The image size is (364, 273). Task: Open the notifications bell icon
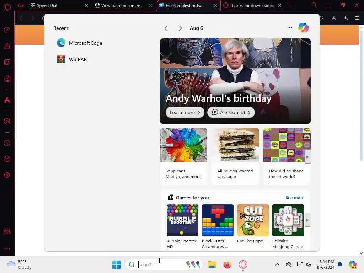[340, 264]
